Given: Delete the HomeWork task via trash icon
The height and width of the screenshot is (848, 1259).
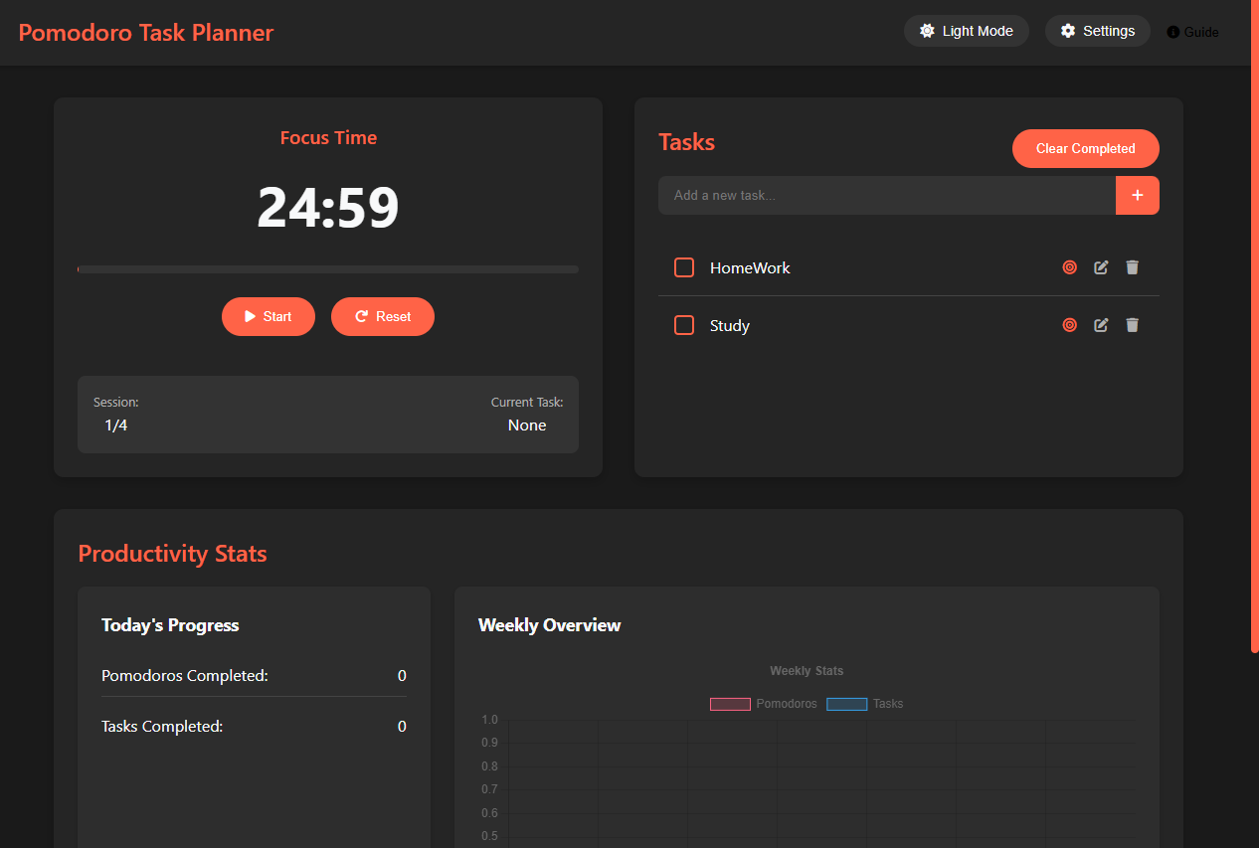Looking at the screenshot, I should tap(1133, 267).
